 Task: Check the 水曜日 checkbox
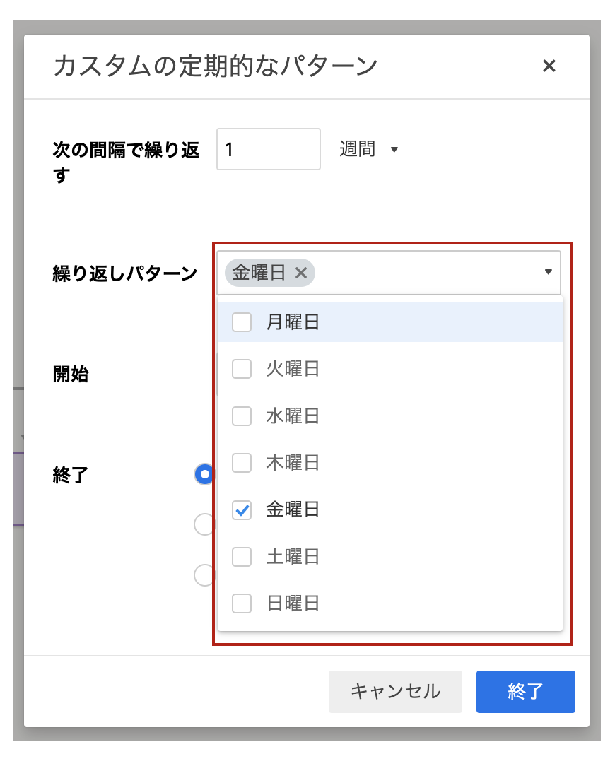tap(242, 416)
